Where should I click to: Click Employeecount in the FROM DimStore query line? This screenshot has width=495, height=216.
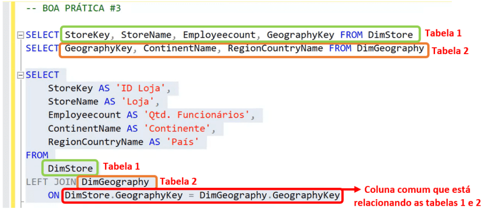point(218,35)
